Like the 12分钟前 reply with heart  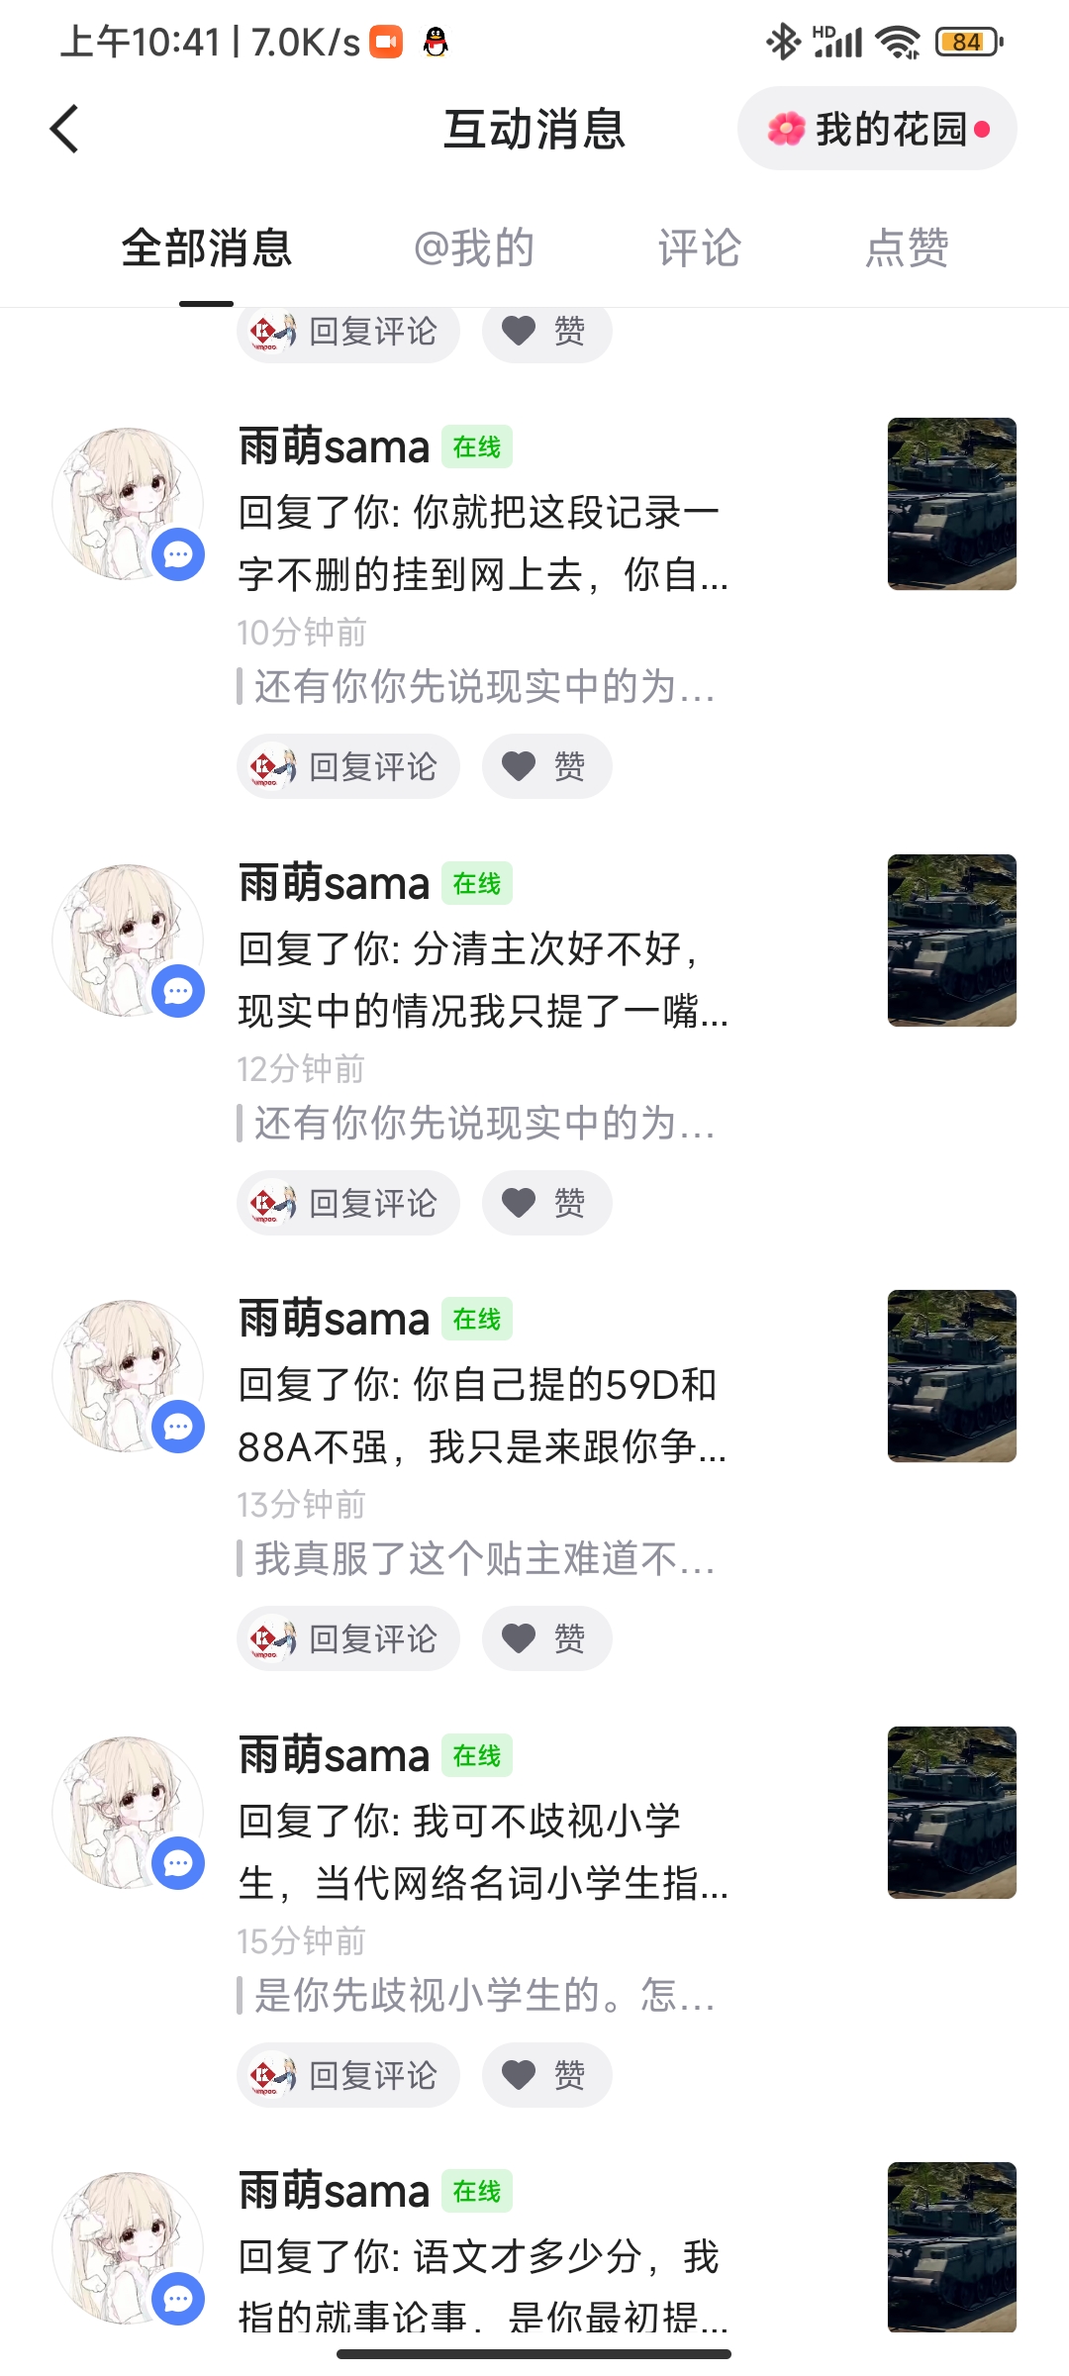(x=546, y=1203)
